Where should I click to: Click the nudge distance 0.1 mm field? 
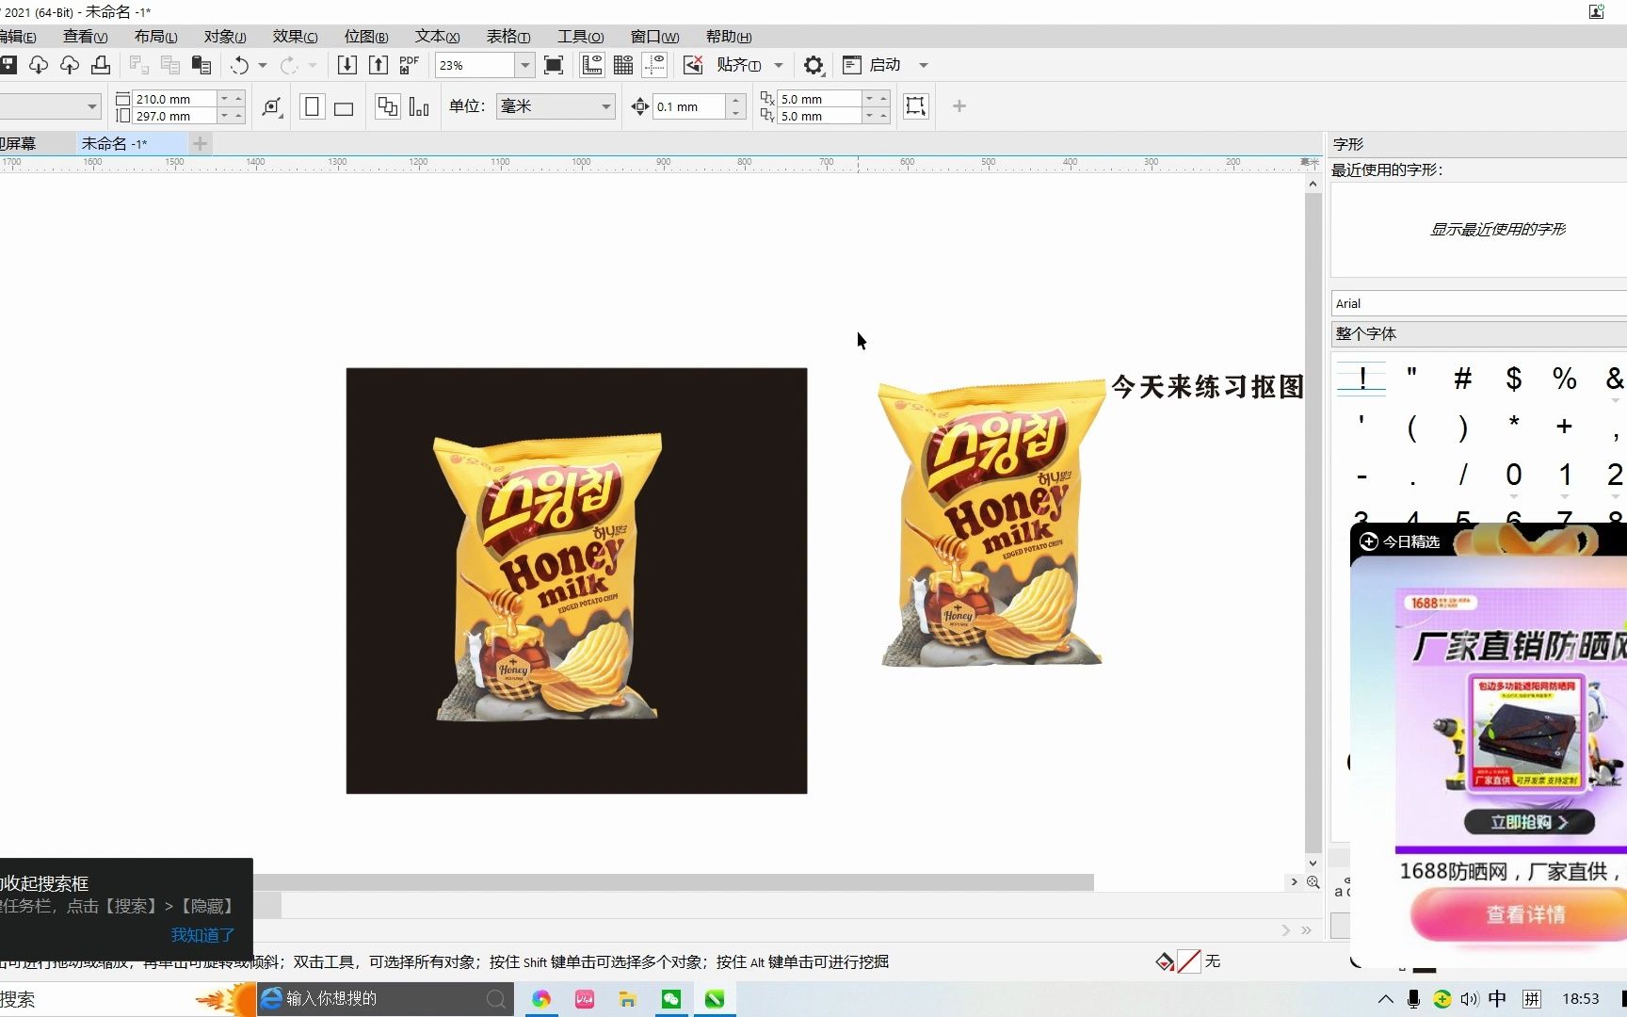point(691,106)
